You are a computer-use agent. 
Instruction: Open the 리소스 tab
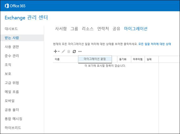pos(88,28)
